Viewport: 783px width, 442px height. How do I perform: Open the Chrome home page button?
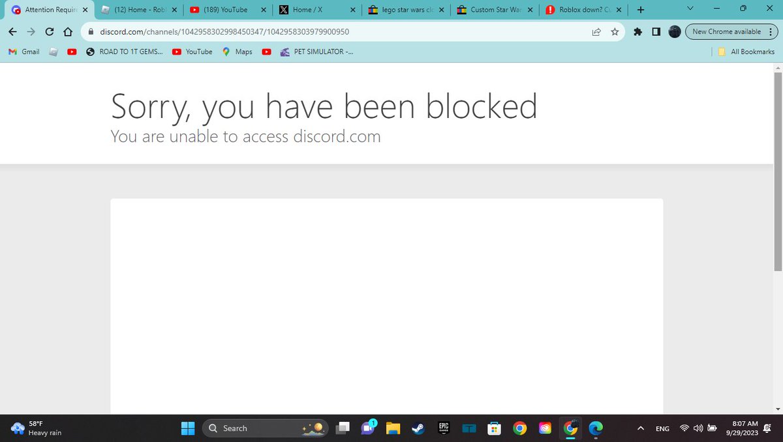coord(68,31)
